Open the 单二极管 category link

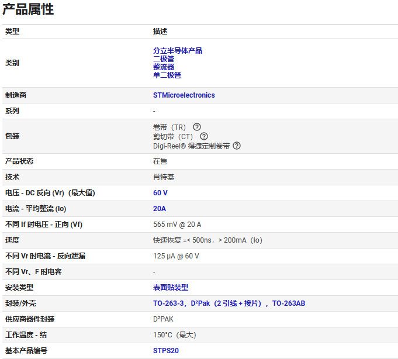pos(167,75)
